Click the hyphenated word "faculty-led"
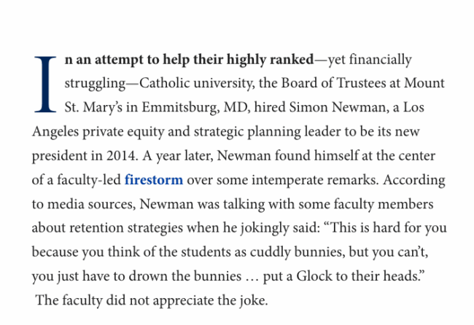This screenshot has width=474, height=325. (90, 179)
